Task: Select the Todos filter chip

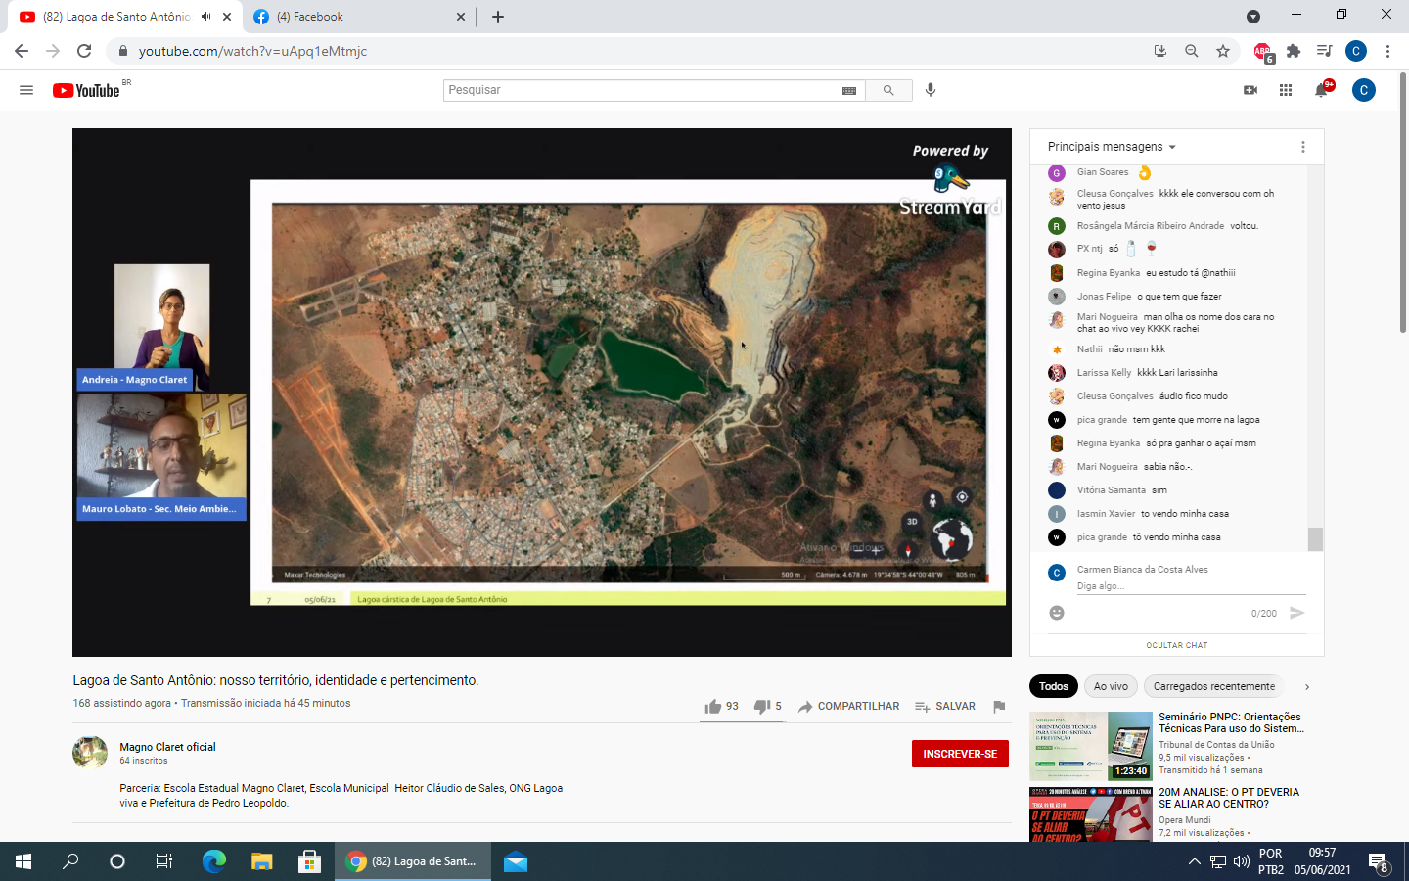Action: click(1053, 686)
